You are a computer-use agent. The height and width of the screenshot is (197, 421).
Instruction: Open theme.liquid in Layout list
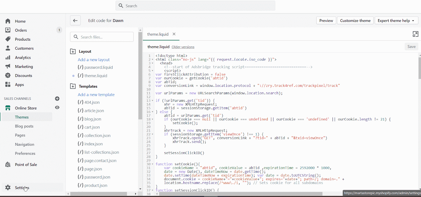pos(92,76)
